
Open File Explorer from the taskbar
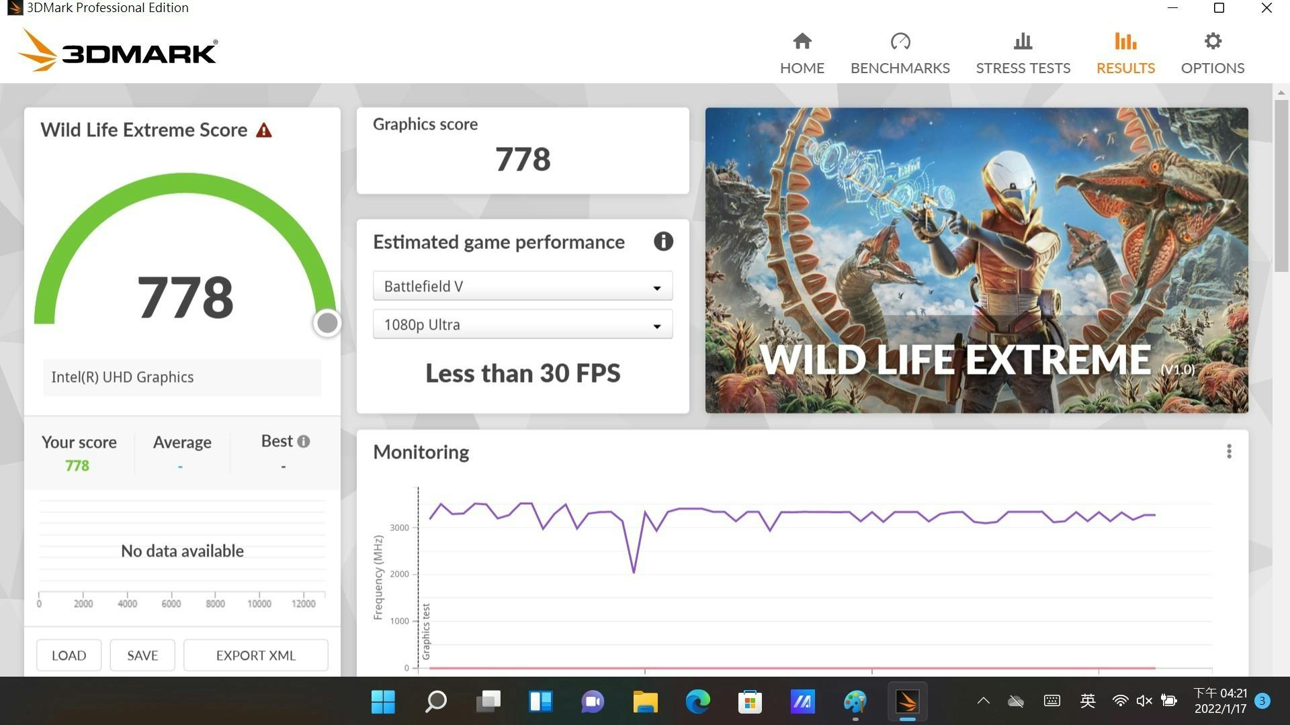pos(645,702)
